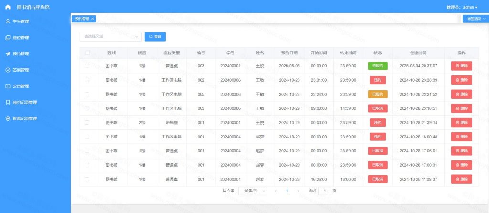
Task: Click the sign-in management check-circle icon
Action: pos(8,70)
